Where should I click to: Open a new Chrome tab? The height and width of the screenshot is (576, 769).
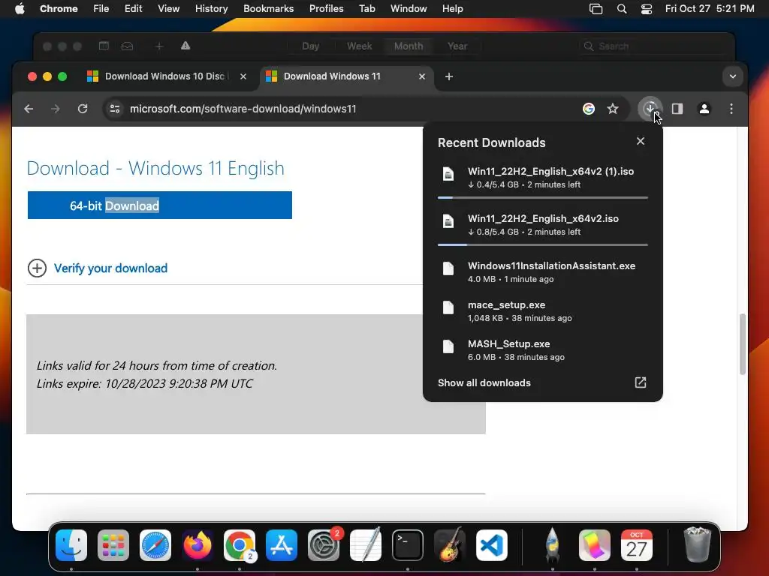pos(449,76)
